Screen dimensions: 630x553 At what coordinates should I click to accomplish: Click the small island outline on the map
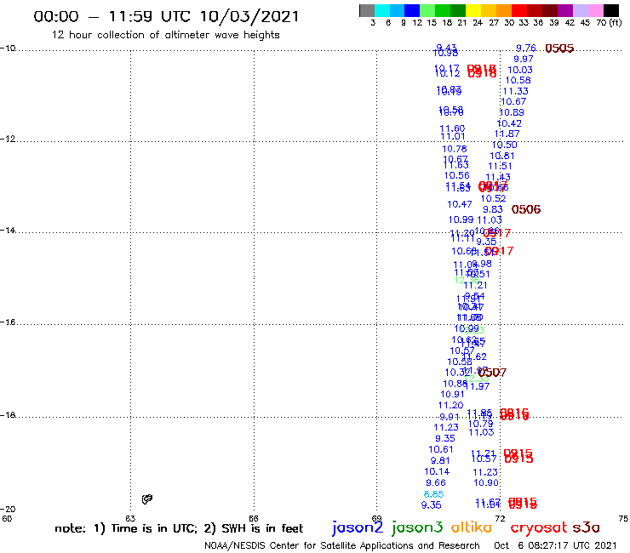tap(147, 499)
